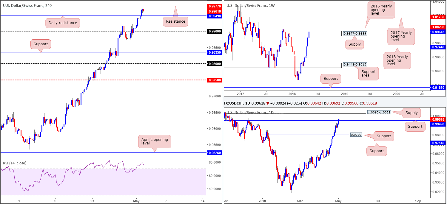Screen dimensions: 447x204
Task: Select the "Support" callout beside the 0.9798 label
Action: point(384,136)
